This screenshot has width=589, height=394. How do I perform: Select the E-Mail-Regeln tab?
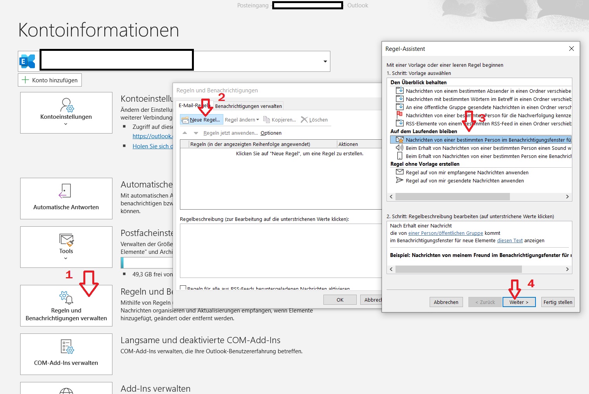[194, 105]
